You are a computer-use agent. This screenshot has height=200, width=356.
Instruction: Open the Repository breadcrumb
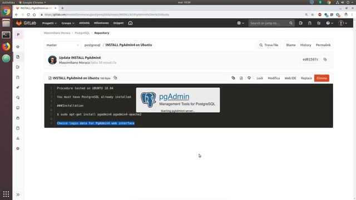click(102, 33)
